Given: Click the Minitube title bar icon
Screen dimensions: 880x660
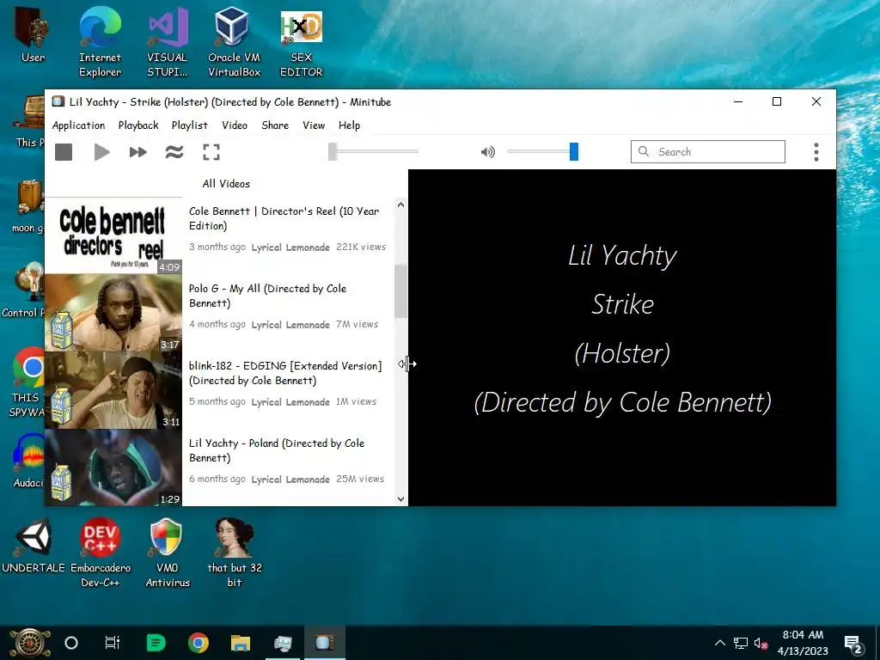Looking at the screenshot, I should [58, 101].
